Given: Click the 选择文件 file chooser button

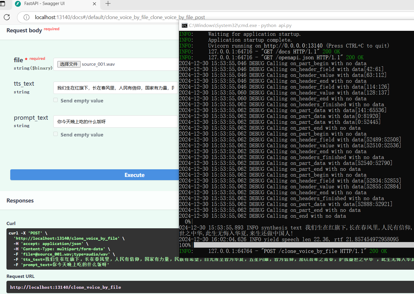Looking at the screenshot, I should click(x=69, y=64).
